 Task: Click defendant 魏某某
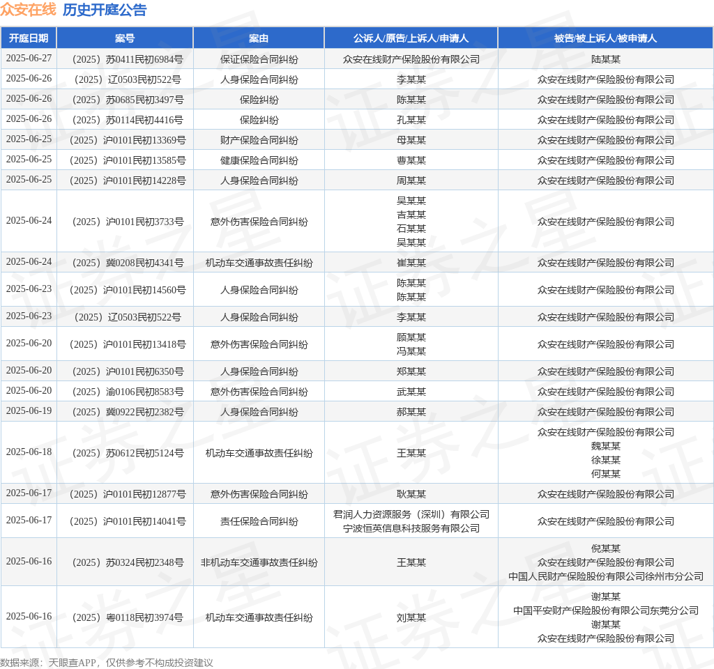pos(606,446)
